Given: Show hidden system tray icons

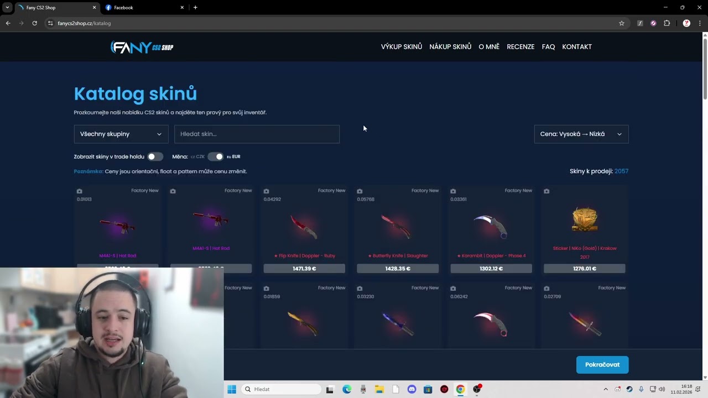Looking at the screenshot, I should (x=606, y=389).
